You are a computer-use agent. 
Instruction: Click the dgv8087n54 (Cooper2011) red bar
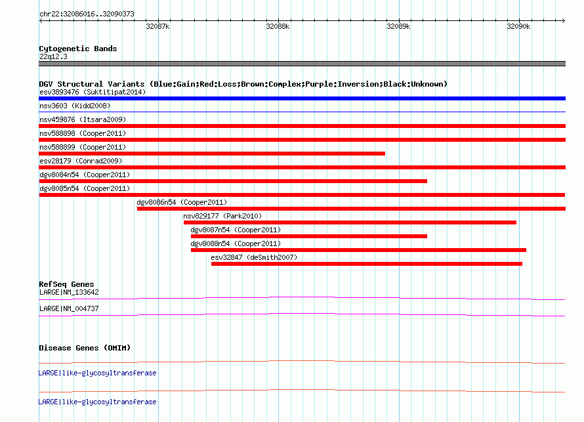pos(309,236)
